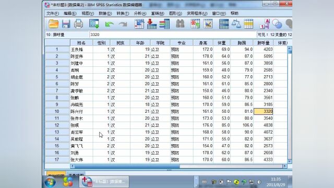Select the 胸围 column header

pyautogui.click(x=242, y=43)
